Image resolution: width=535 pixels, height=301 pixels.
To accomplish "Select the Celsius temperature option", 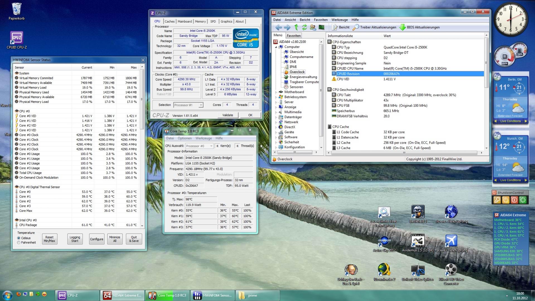I will pos(19,238).
